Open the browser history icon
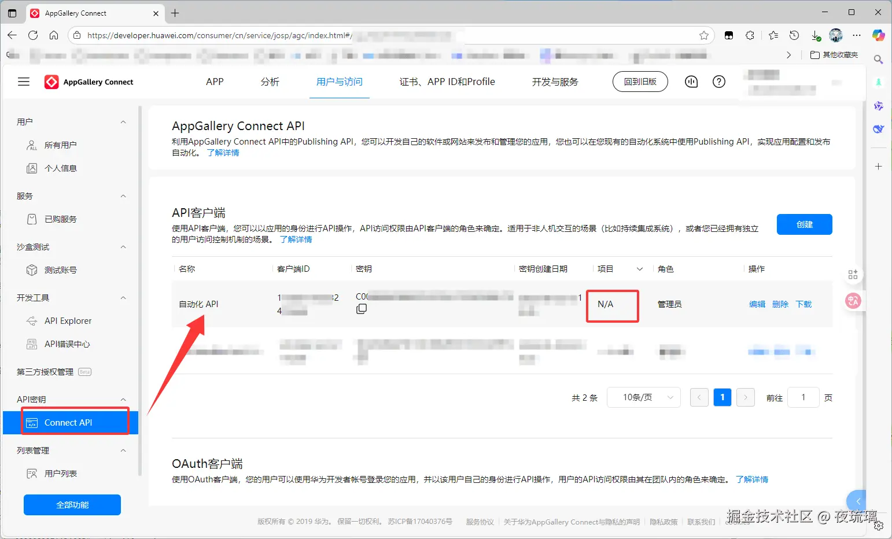892x539 pixels. 794,35
